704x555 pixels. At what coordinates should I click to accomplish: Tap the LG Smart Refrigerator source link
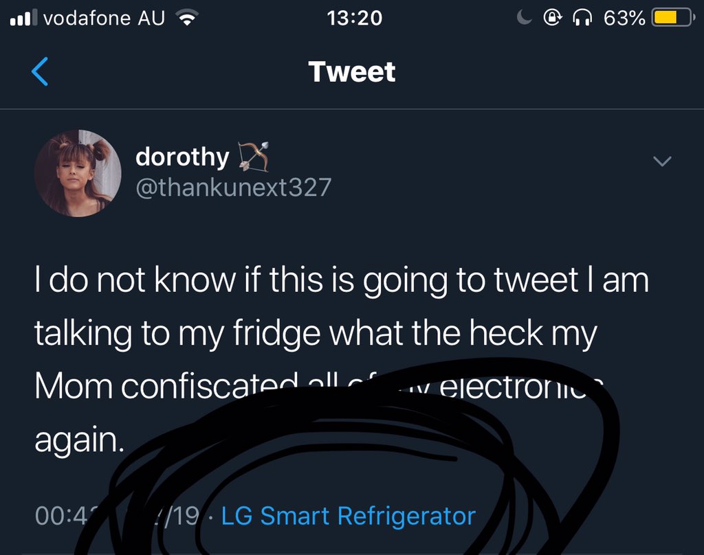pos(349,516)
